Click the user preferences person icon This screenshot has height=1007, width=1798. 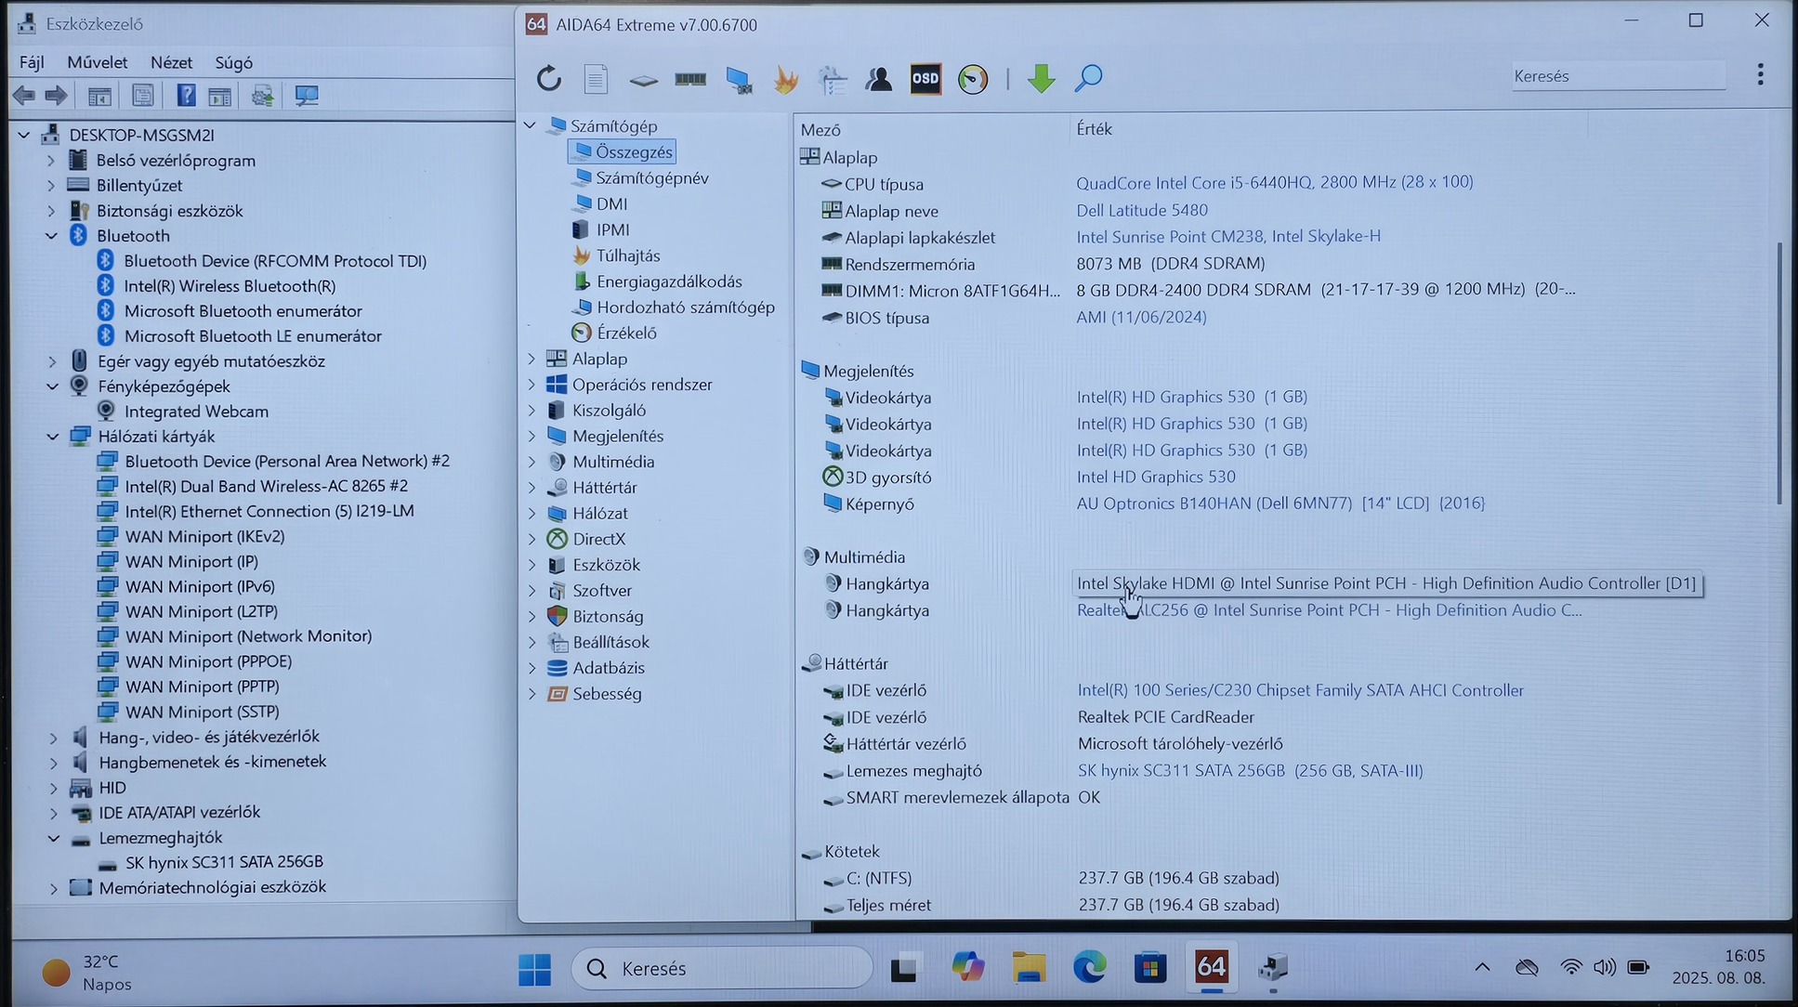point(878,79)
